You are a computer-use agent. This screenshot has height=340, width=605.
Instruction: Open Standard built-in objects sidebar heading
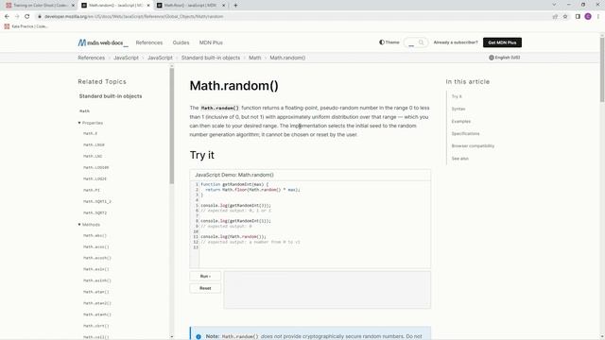[111, 96]
